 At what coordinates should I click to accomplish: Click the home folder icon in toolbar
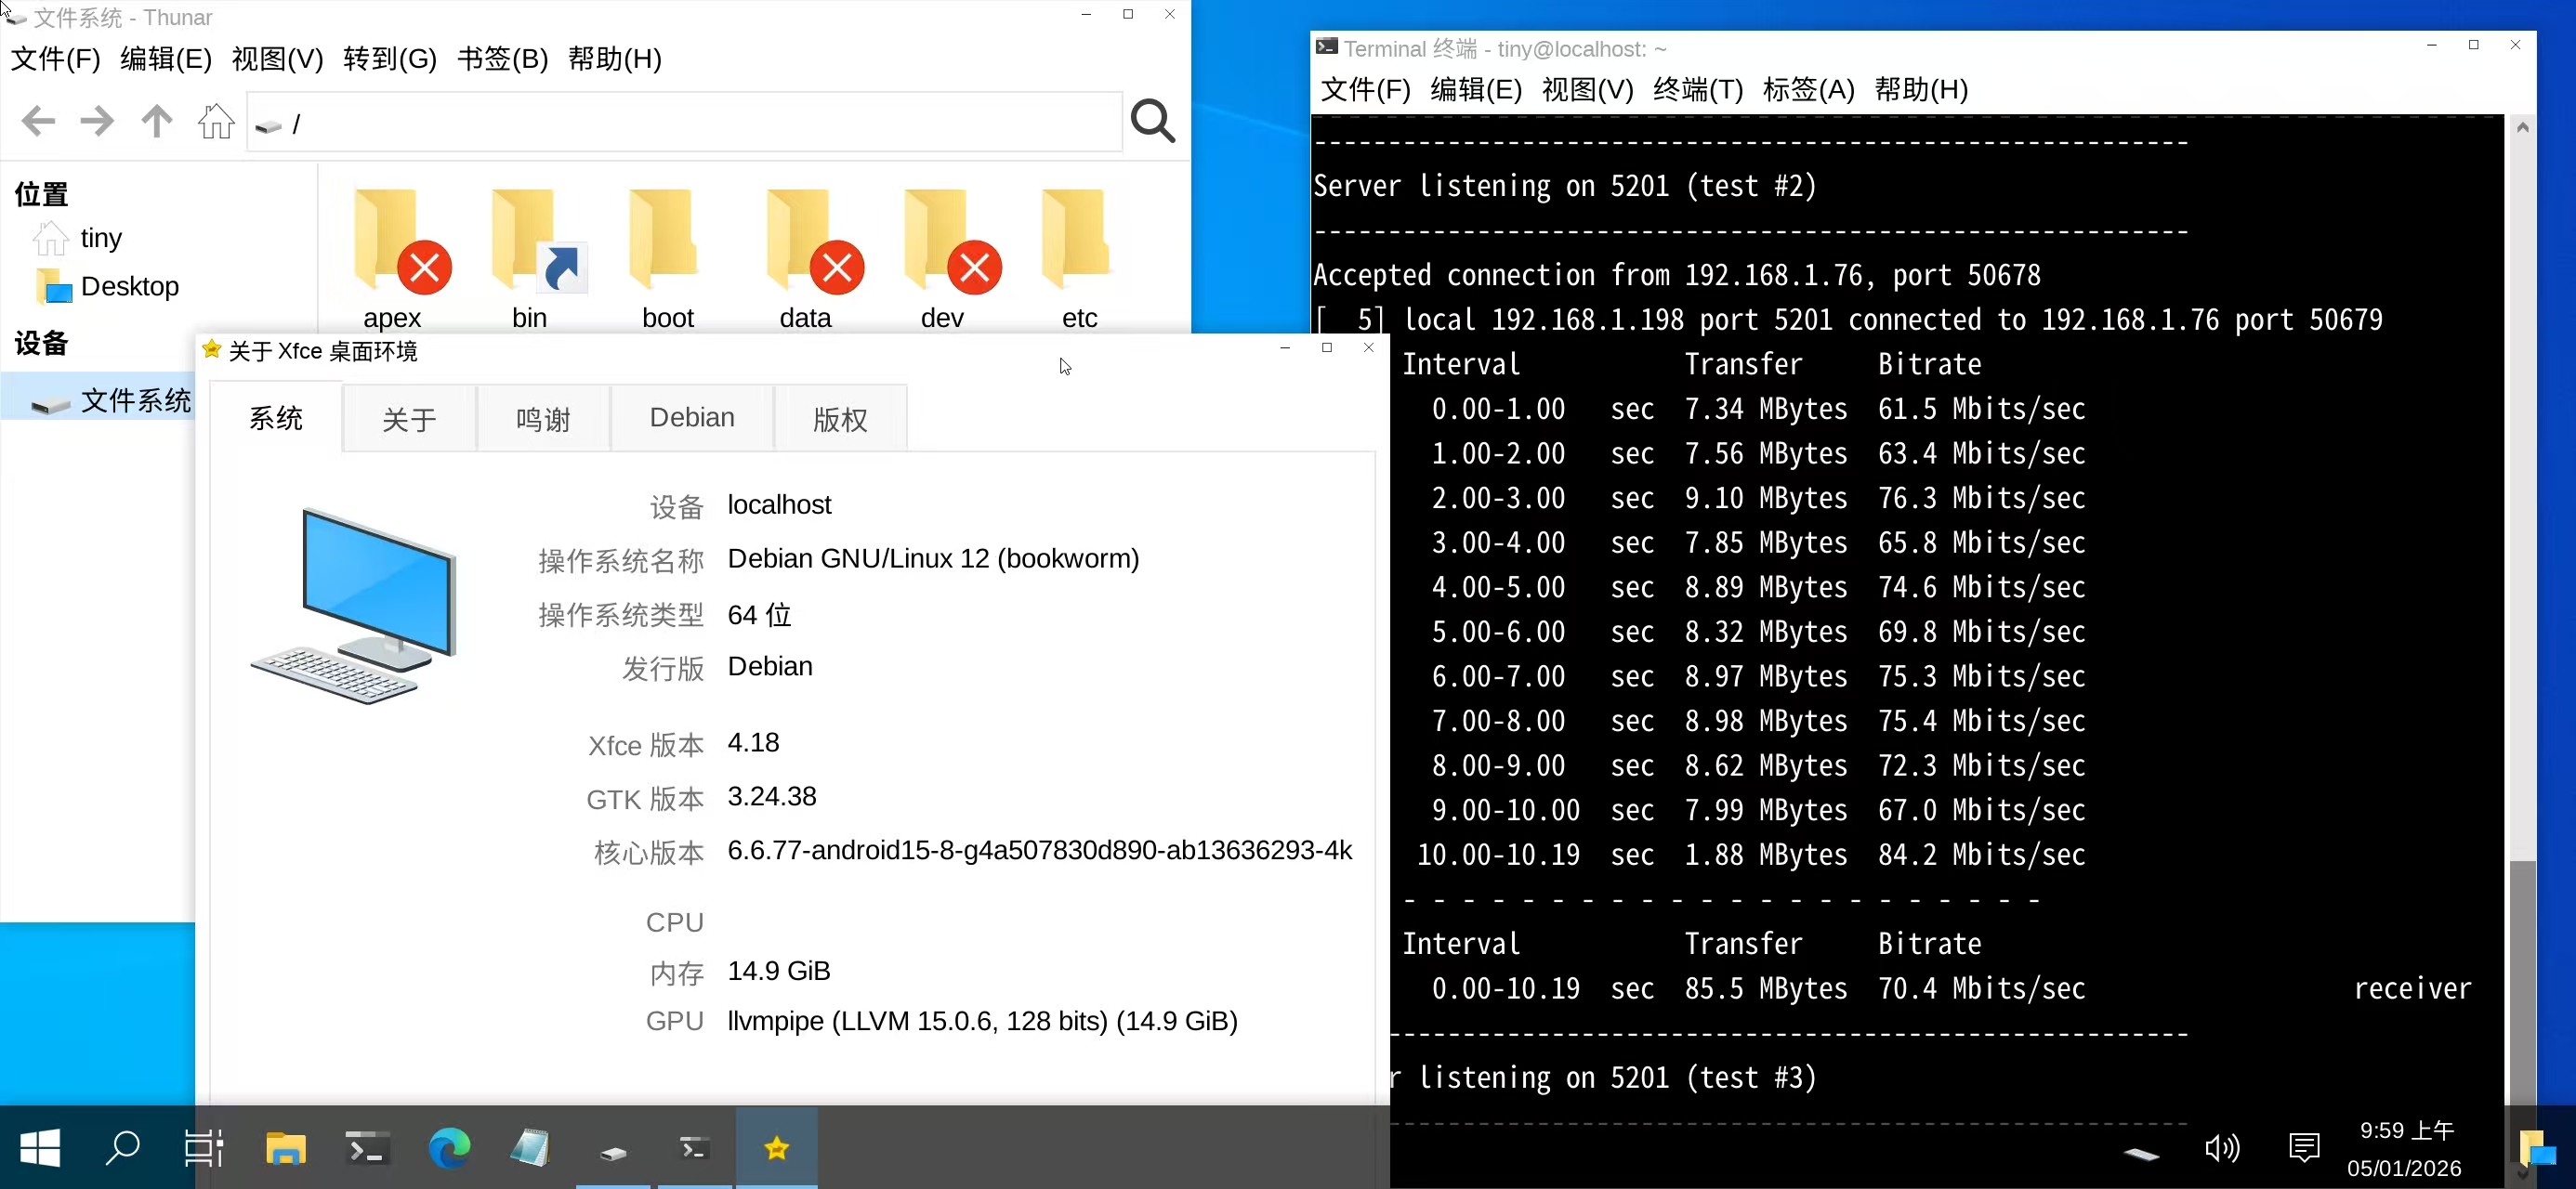coord(215,122)
